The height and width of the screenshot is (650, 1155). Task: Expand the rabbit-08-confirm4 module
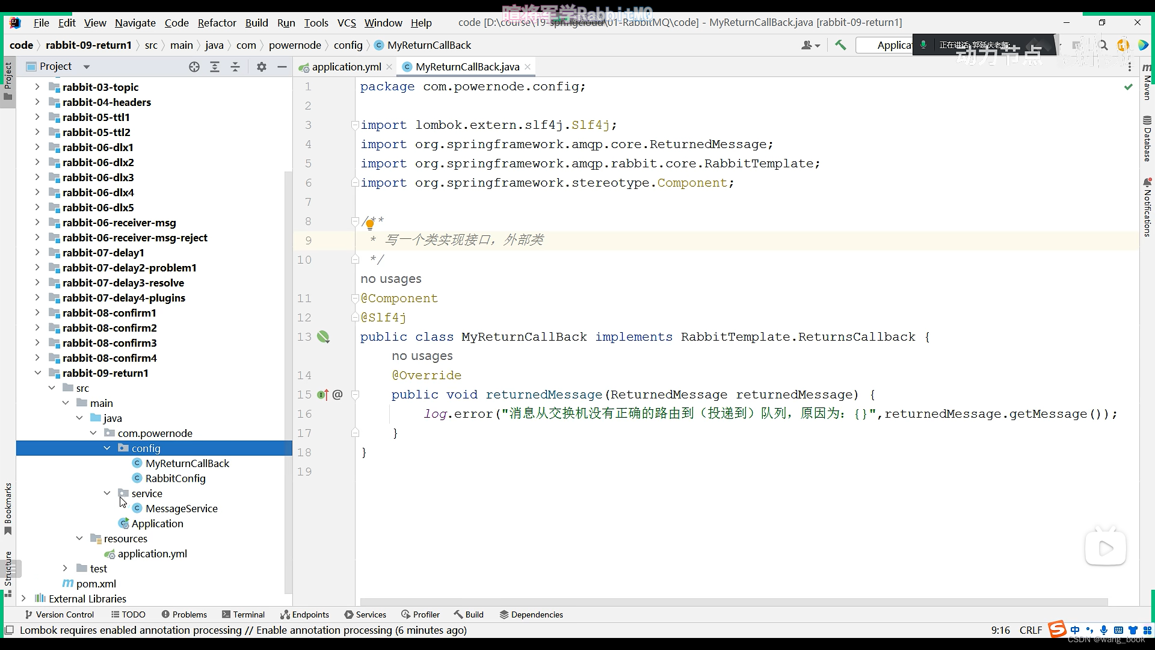click(x=37, y=358)
